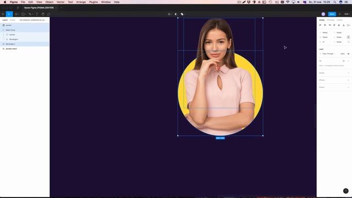The height and width of the screenshot is (198, 352).
Task: Switch to the Prototype tab
Action: (x=331, y=20)
